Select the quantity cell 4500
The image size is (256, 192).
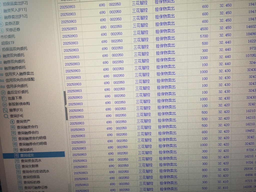click(x=204, y=29)
